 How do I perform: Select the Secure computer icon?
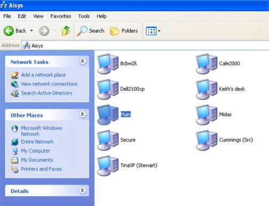pos(108,140)
